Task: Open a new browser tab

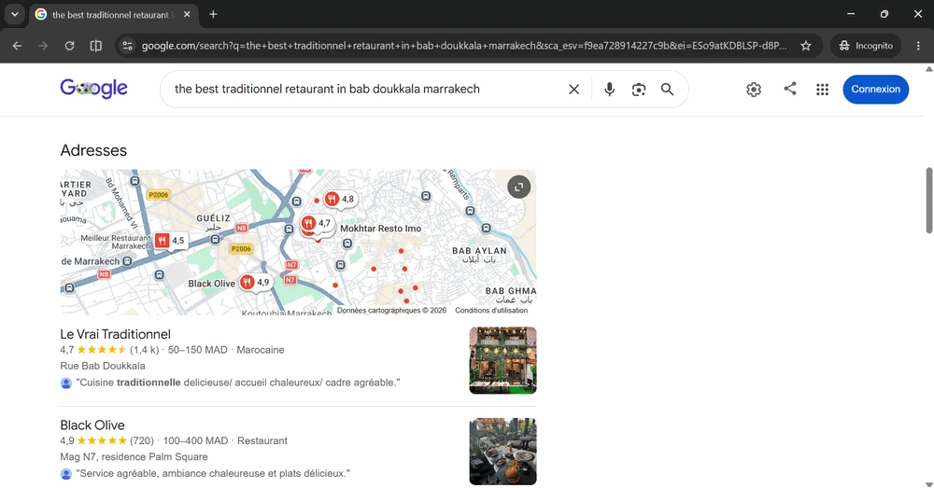Action: [213, 14]
